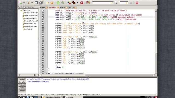Click the 'return 0;' code line

point(60,67)
